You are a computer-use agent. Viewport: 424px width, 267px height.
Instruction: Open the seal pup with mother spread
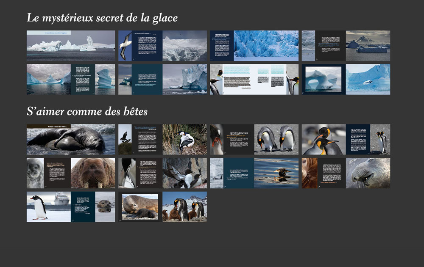[140, 206]
